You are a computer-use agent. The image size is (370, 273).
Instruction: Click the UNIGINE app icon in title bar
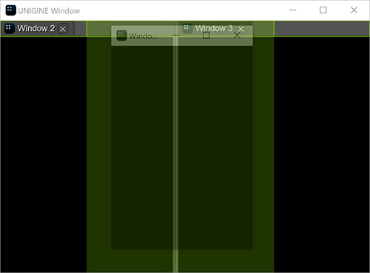[x=10, y=10]
